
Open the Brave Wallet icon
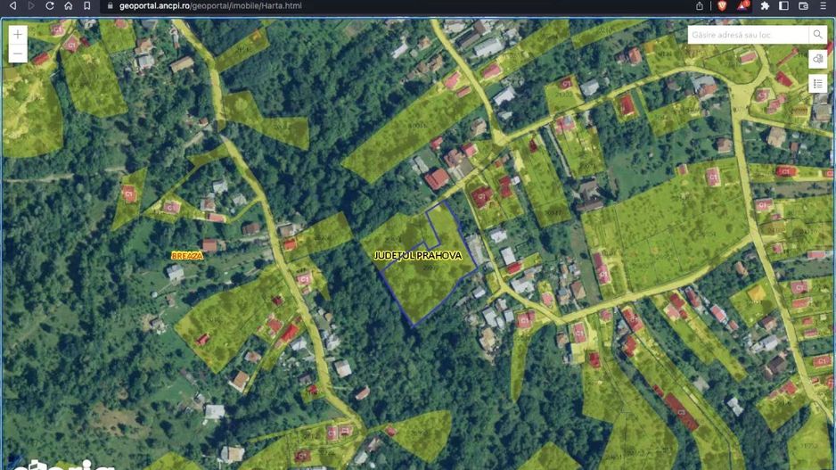803,5
